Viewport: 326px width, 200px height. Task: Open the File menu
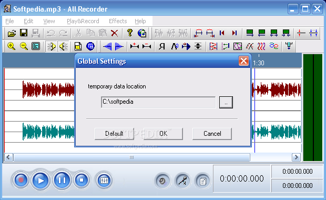tap(9, 21)
